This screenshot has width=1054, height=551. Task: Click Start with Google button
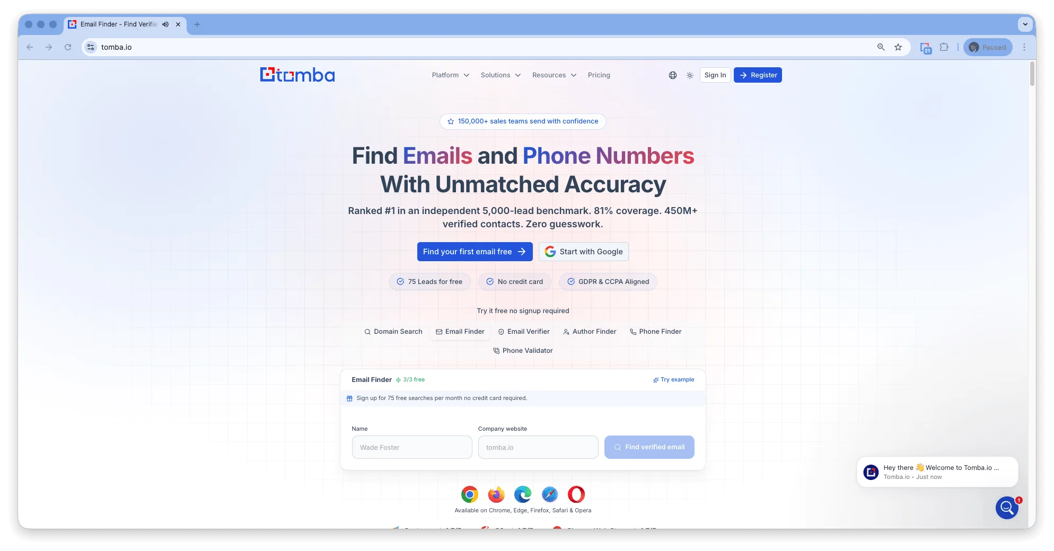tap(584, 252)
